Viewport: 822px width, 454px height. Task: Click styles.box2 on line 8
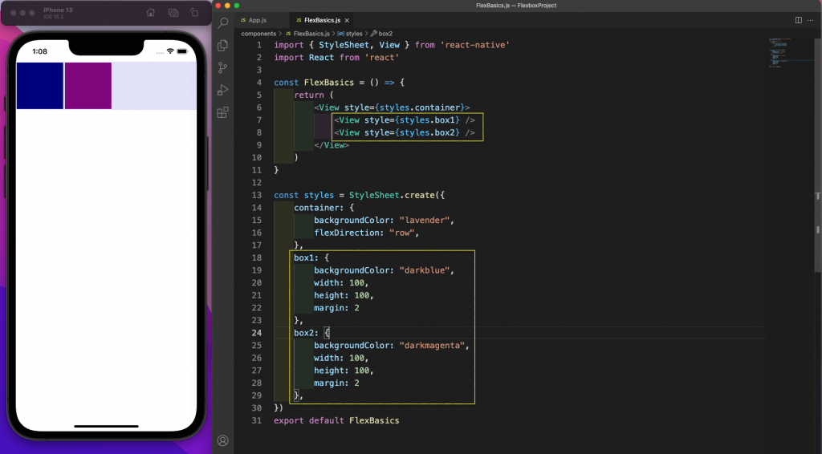pos(427,132)
